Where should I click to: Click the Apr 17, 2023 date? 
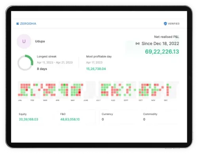[x=94, y=62]
